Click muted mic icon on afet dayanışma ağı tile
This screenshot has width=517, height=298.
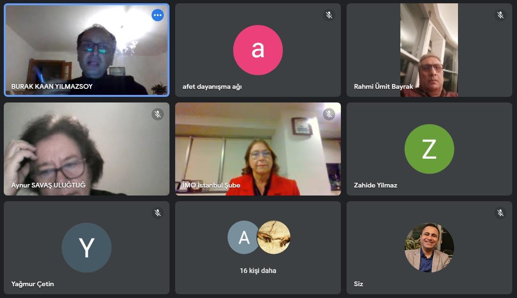[329, 15]
